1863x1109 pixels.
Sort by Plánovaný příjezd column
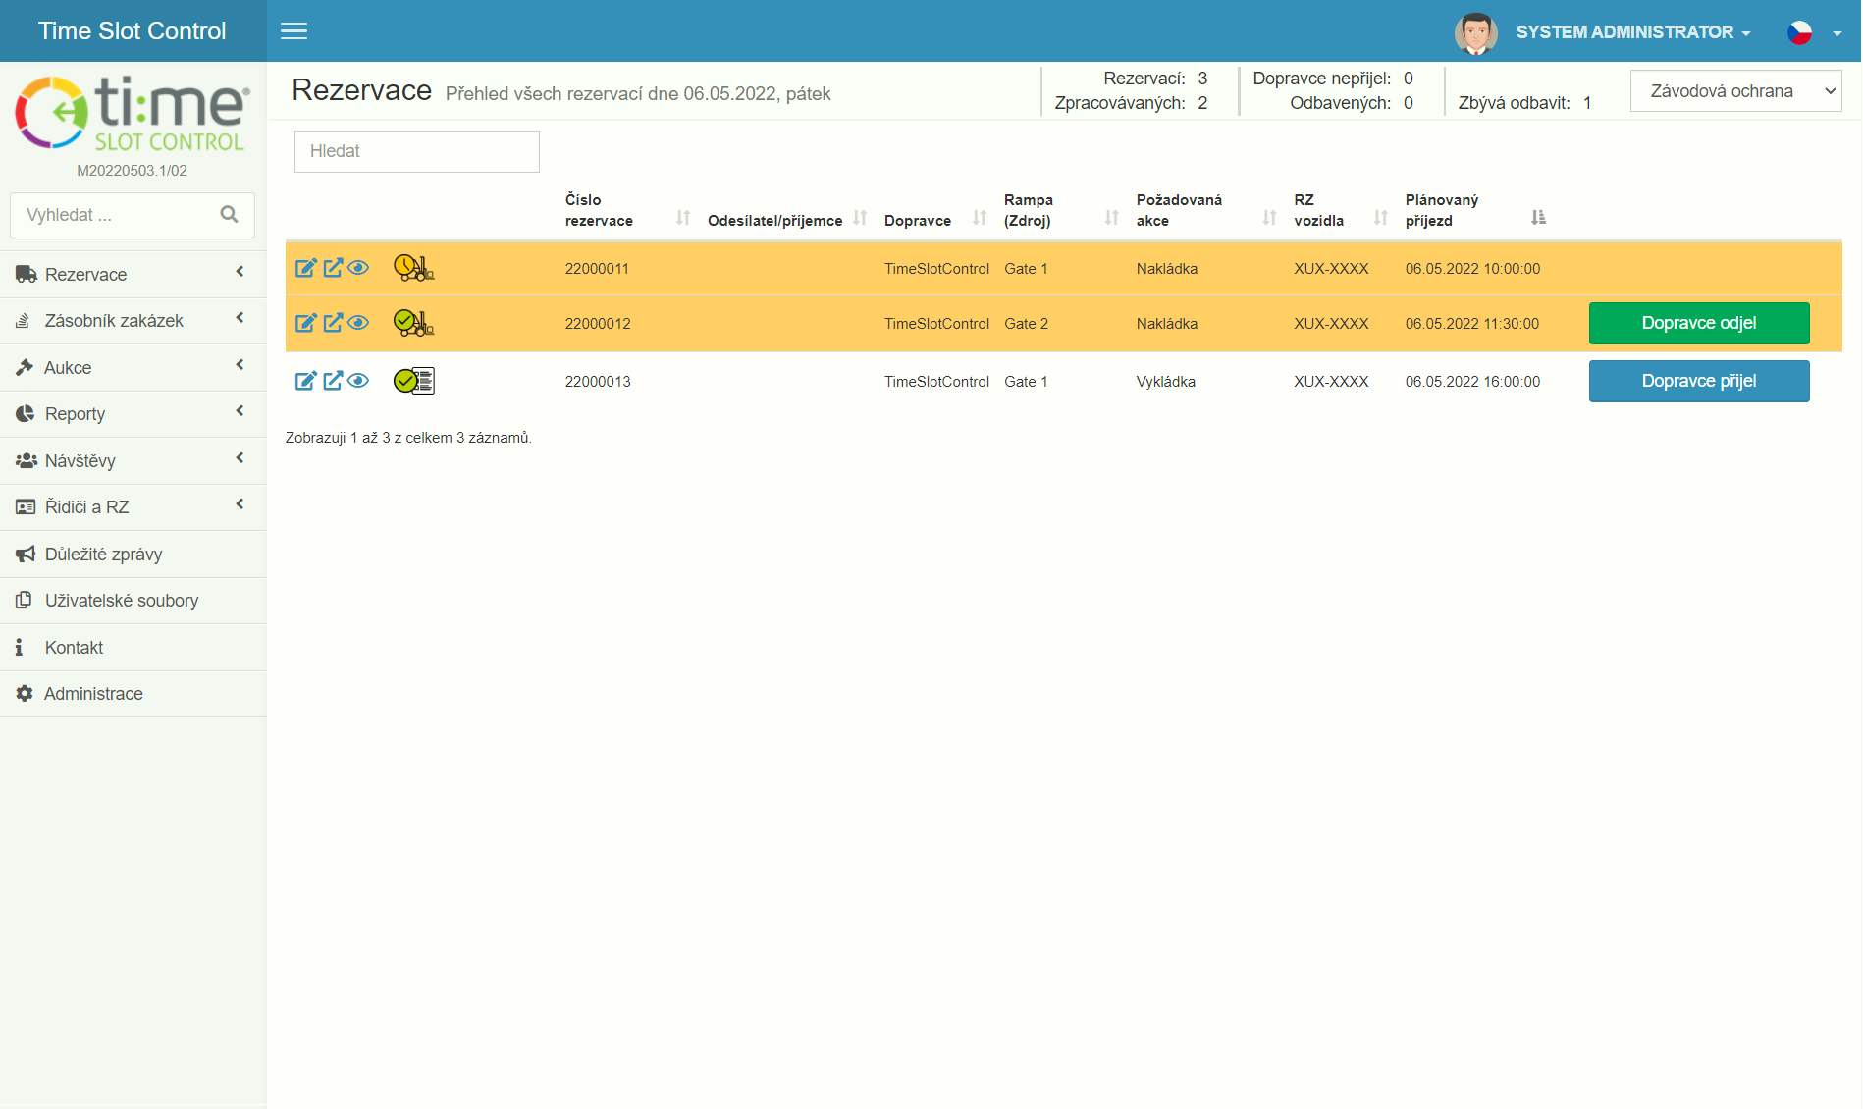coord(1474,210)
